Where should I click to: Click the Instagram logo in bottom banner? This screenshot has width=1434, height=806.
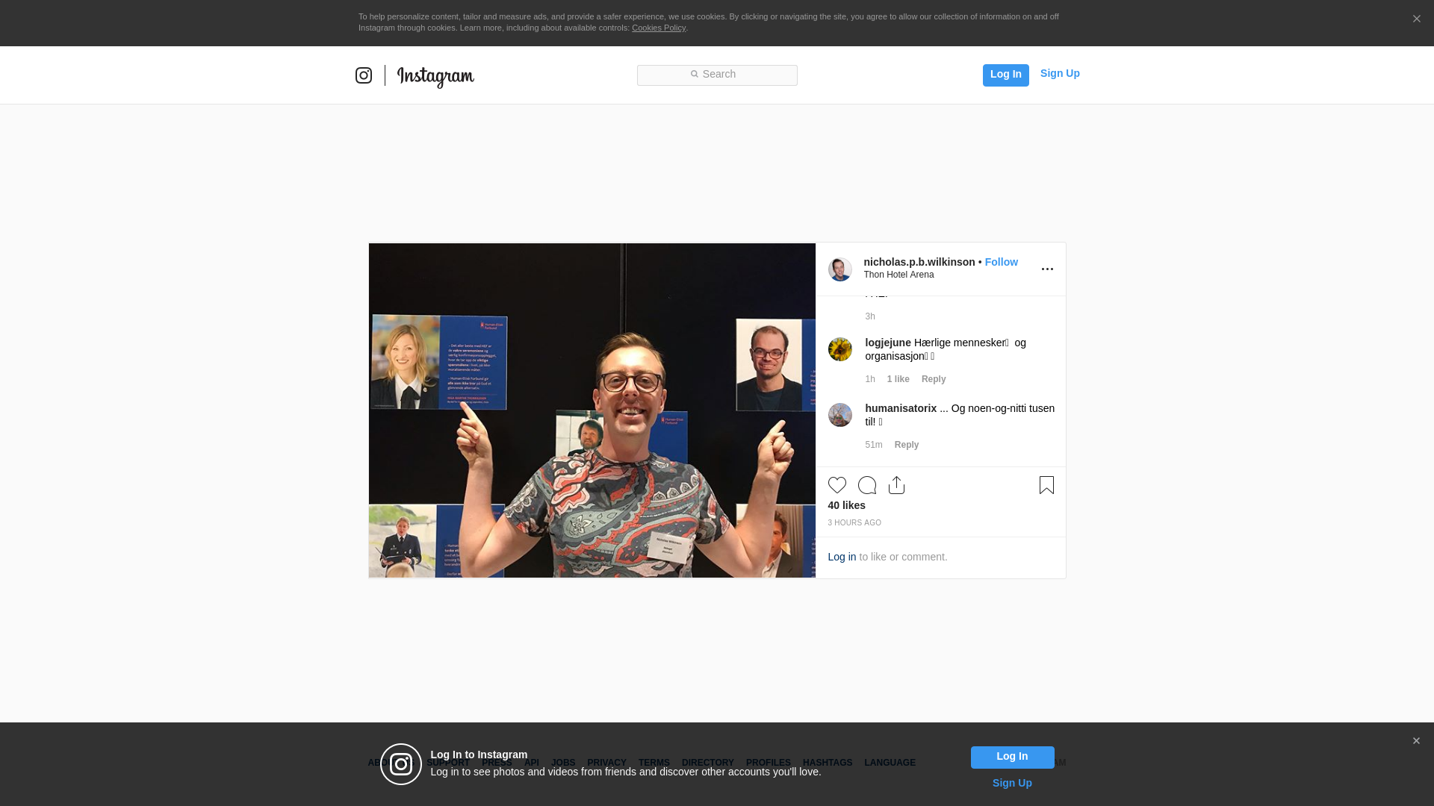click(401, 764)
